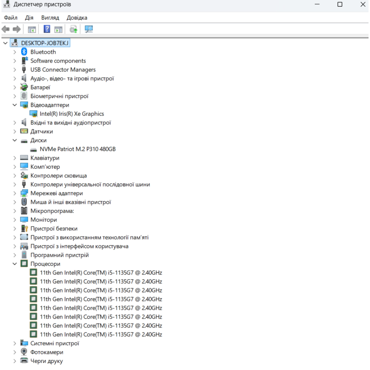Open the Вигляд menu
Image resolution: width=370 pixels, height=370 pixels.
point(50,18)
